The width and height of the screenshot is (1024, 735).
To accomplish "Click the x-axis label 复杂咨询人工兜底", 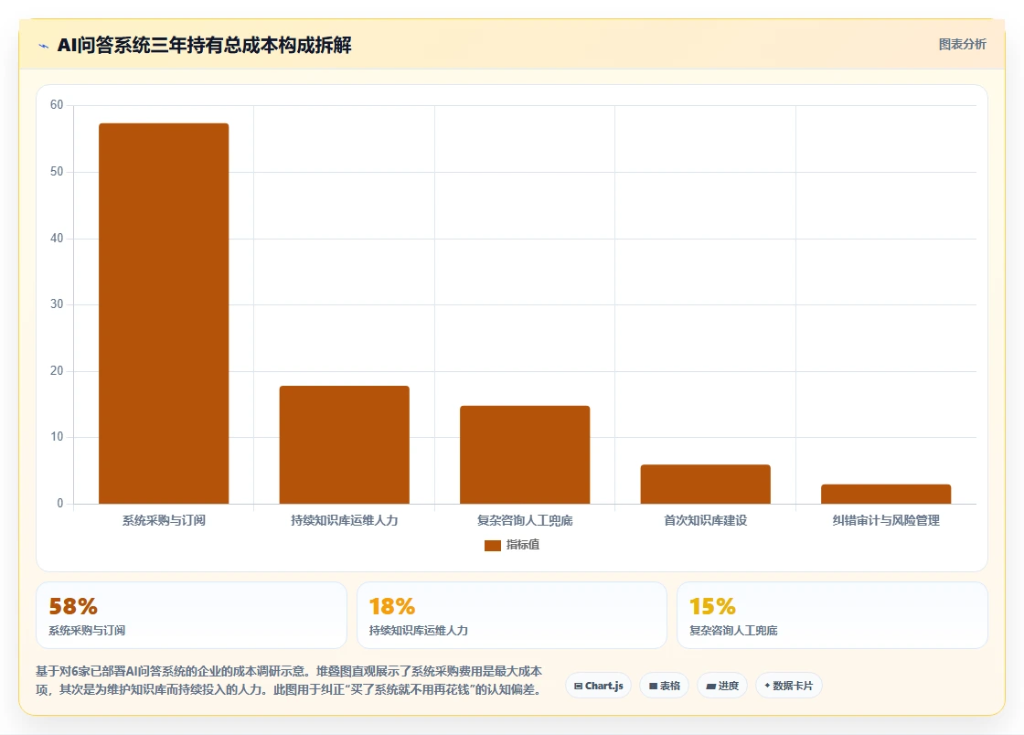I will (x=525, y=520).
